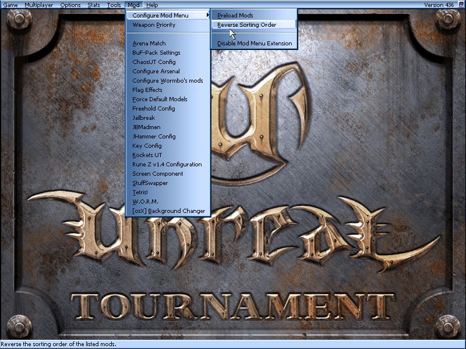This screenshot has width=466, height=349.
Task: Launch the Tetris! mod entry
Action: (x=140, y=193)
